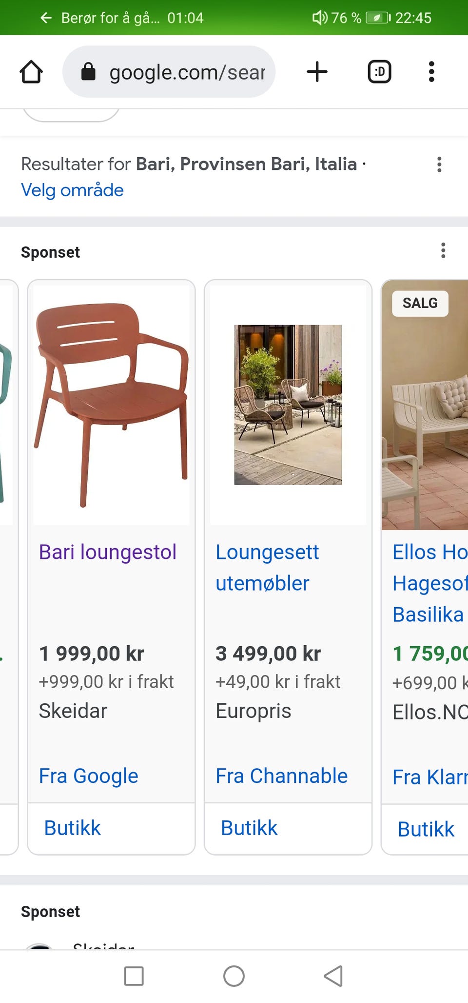Tap the SALG badge on the Ellos sofa
The width and height of the screenshot is (468, 1003).
pos(419,303)
